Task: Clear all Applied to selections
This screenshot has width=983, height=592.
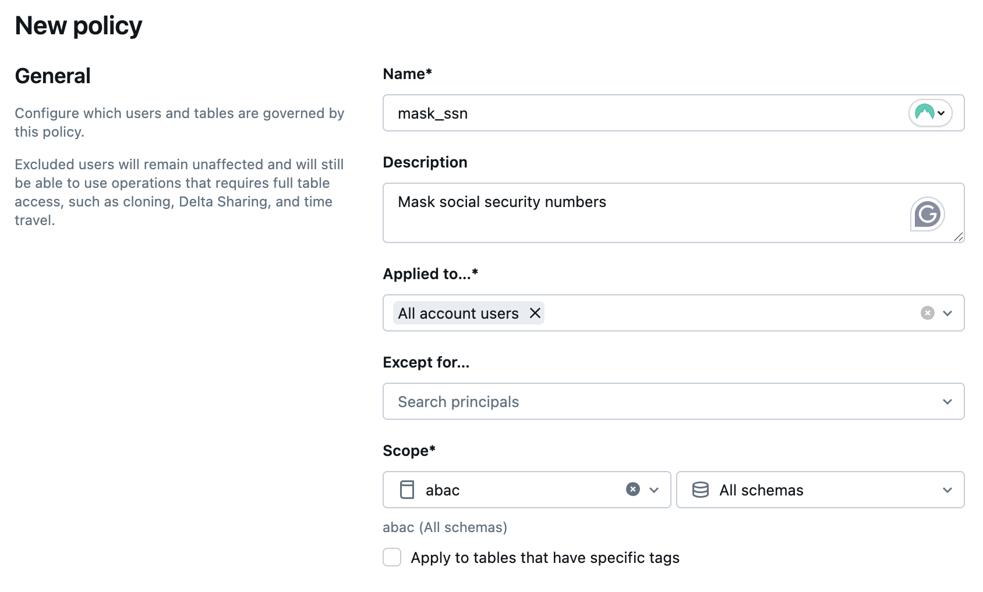Action: [927, 313]
